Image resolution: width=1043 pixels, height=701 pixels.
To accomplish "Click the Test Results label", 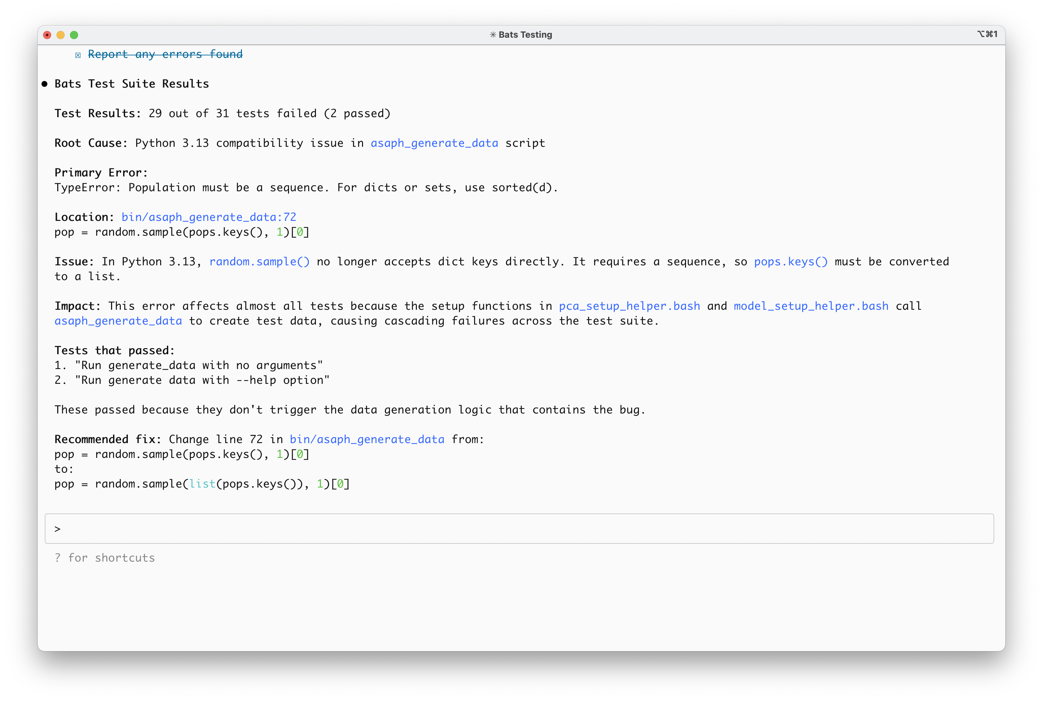I will 98,113.
